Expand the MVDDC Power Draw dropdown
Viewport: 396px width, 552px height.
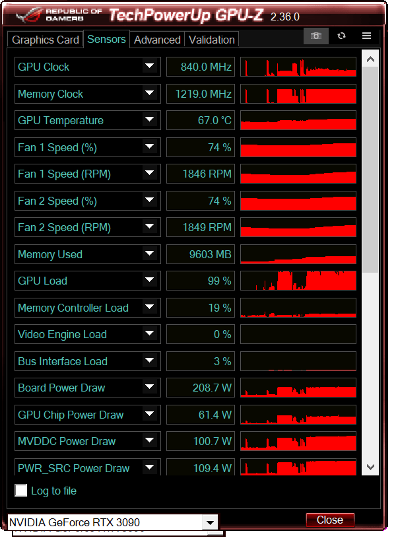click(x=150, y=441)
